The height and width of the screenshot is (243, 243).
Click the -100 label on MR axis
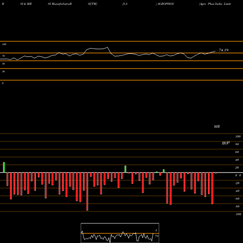tap(238, 214)
